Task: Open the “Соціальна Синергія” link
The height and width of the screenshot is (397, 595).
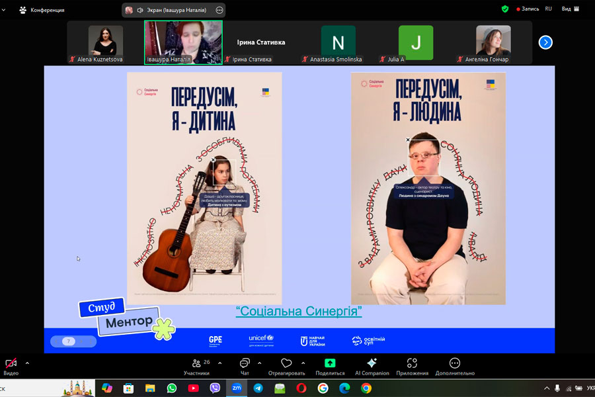Action: coord(299,312)
